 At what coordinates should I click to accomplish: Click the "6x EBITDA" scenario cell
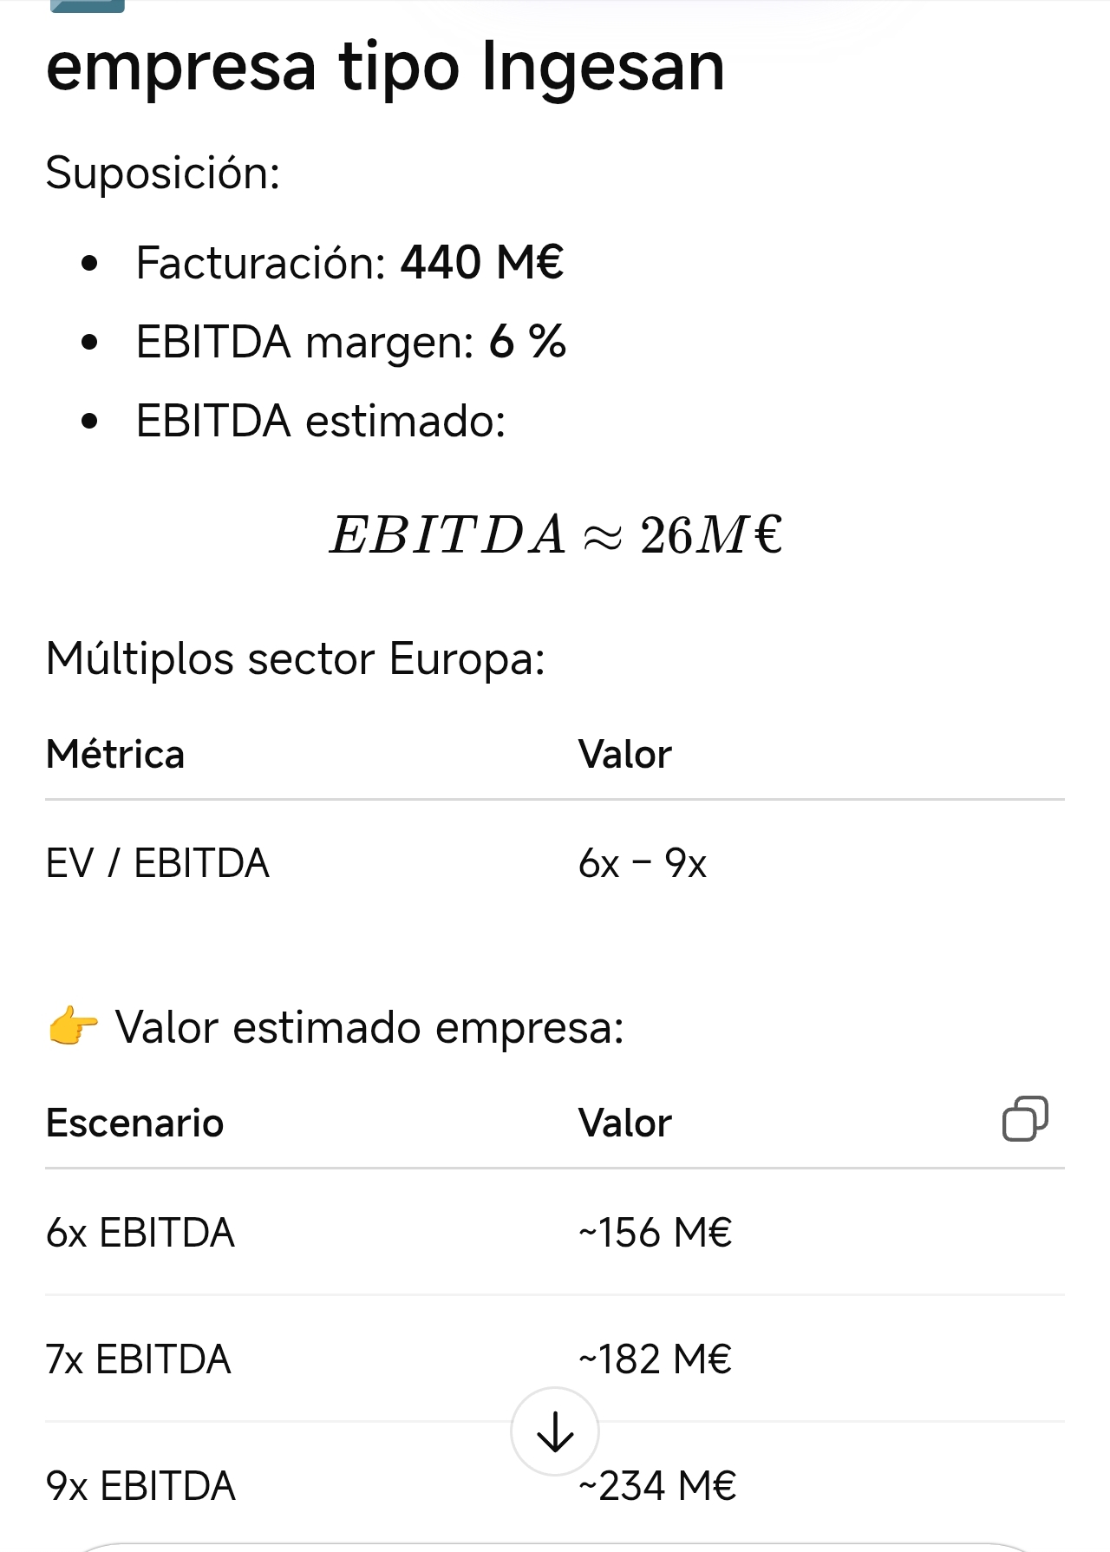point(140,1233)
